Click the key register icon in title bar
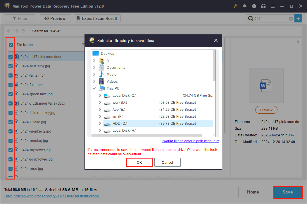Image resolution: width=307 pixels, height=204 pixels. (x=235, y=6)
